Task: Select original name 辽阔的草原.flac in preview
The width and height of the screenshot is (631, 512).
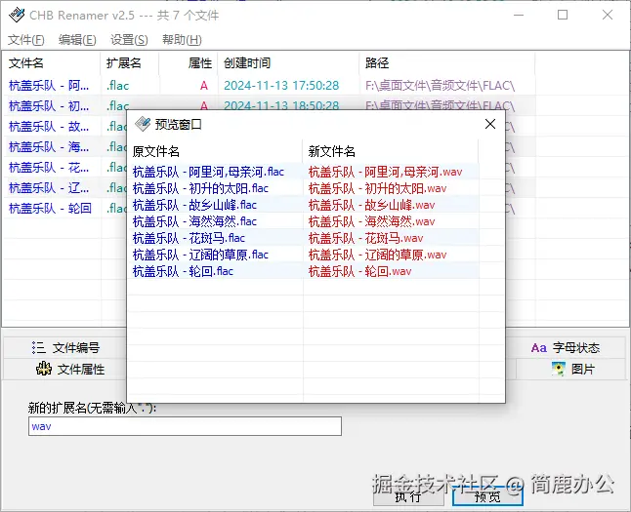Action: [x=200, y=255]
